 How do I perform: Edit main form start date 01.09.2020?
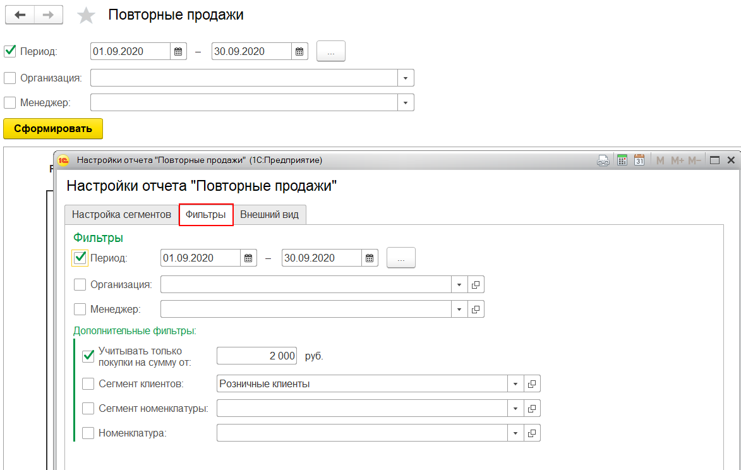click(130, 52)
